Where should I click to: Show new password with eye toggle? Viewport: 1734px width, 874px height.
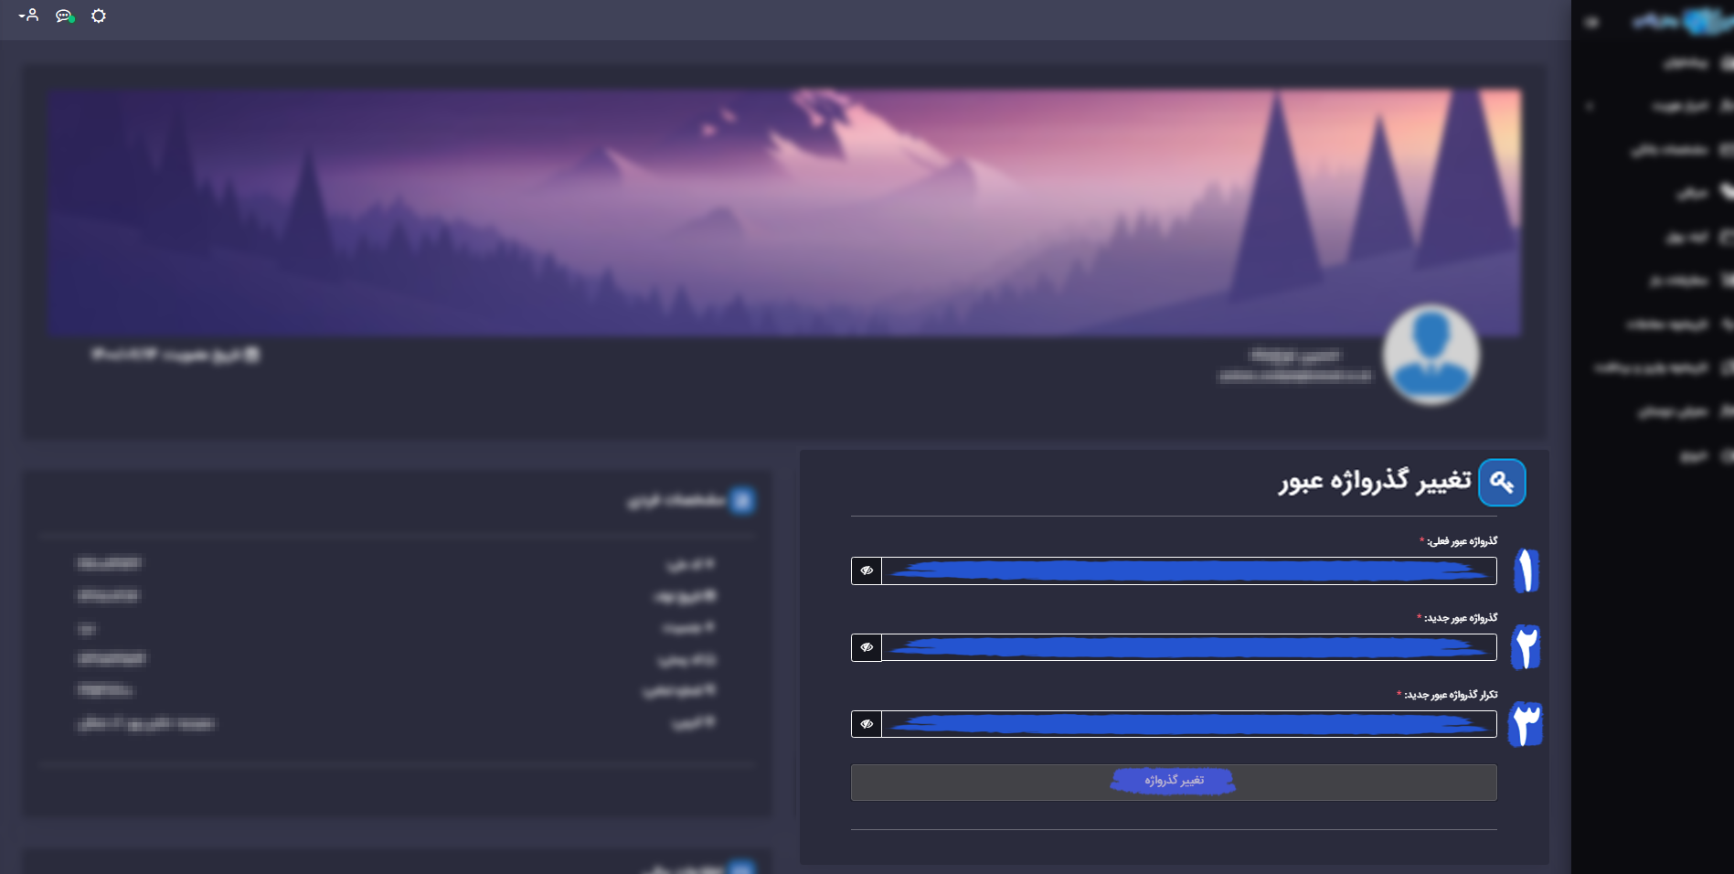(867, 647)
